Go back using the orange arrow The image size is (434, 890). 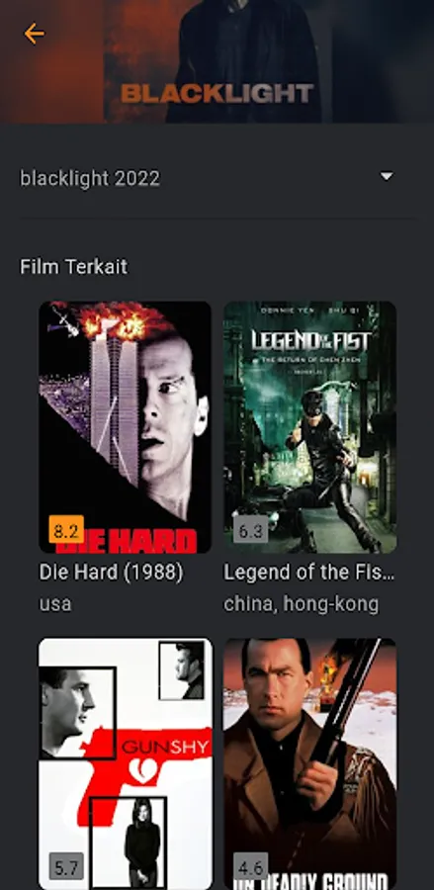34,34
